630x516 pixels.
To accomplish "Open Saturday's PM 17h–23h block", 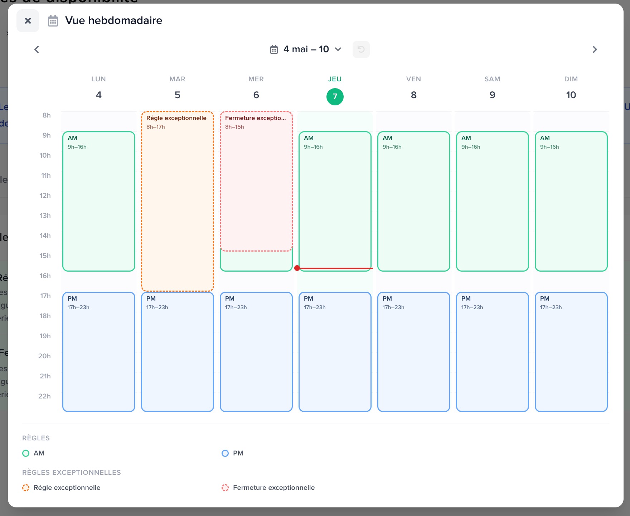I will [493, 352].
